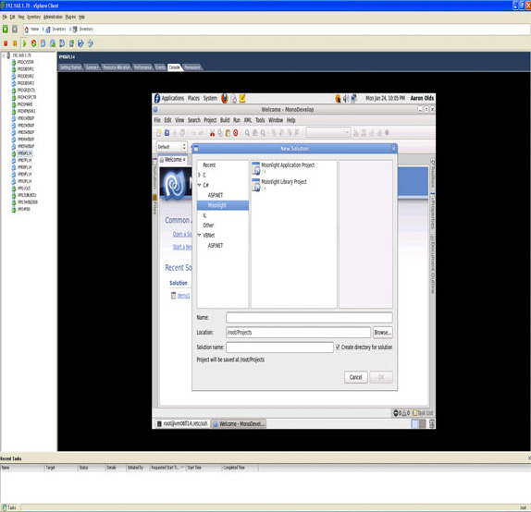Open the Project menu in MonoDevelop
This screenshot has height=512, width=531.
point(210,120)
